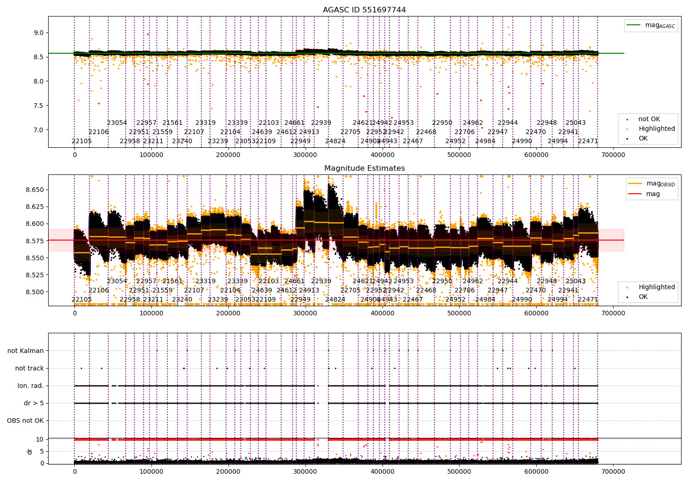
Task: Select the mag AGASC legend entry in the top panel
Action: click(651, 26)
